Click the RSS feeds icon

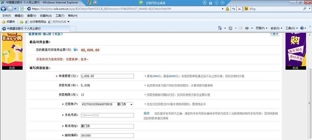coord(231,28)
